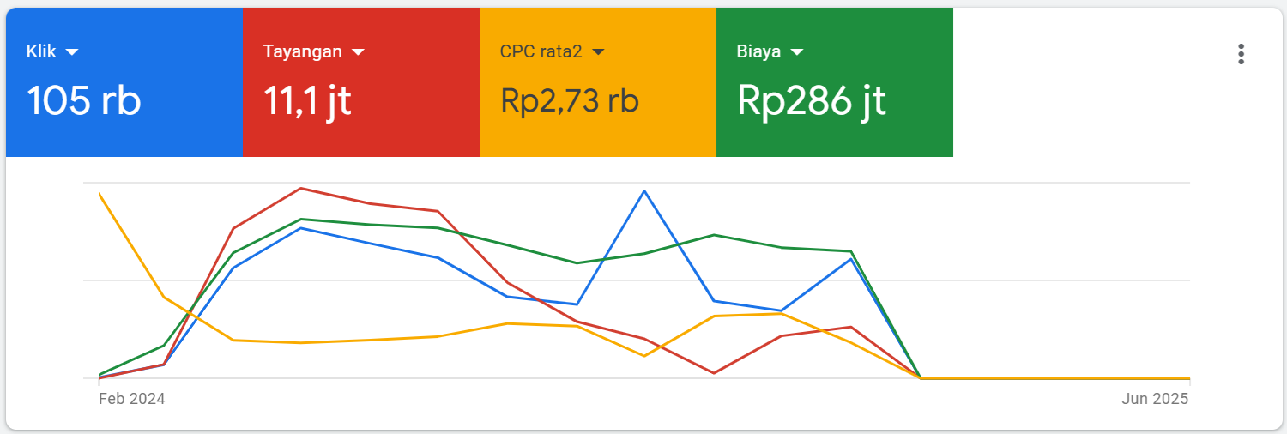The width and height of the screenshot is (1287, 434).
Task: Click the green Biaya line's highest point
Action: point(301,219)
